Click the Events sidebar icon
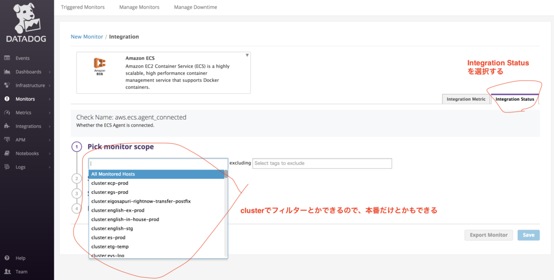This screenshot has width=554, height=280. pos(7,58)
